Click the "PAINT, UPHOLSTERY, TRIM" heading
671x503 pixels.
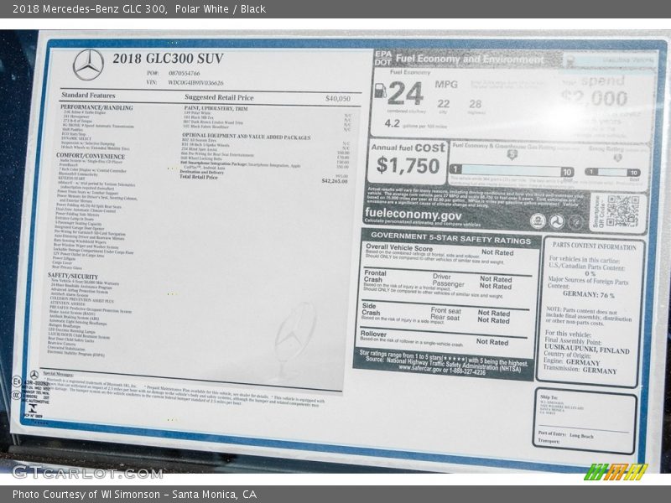tap(216, 109)
